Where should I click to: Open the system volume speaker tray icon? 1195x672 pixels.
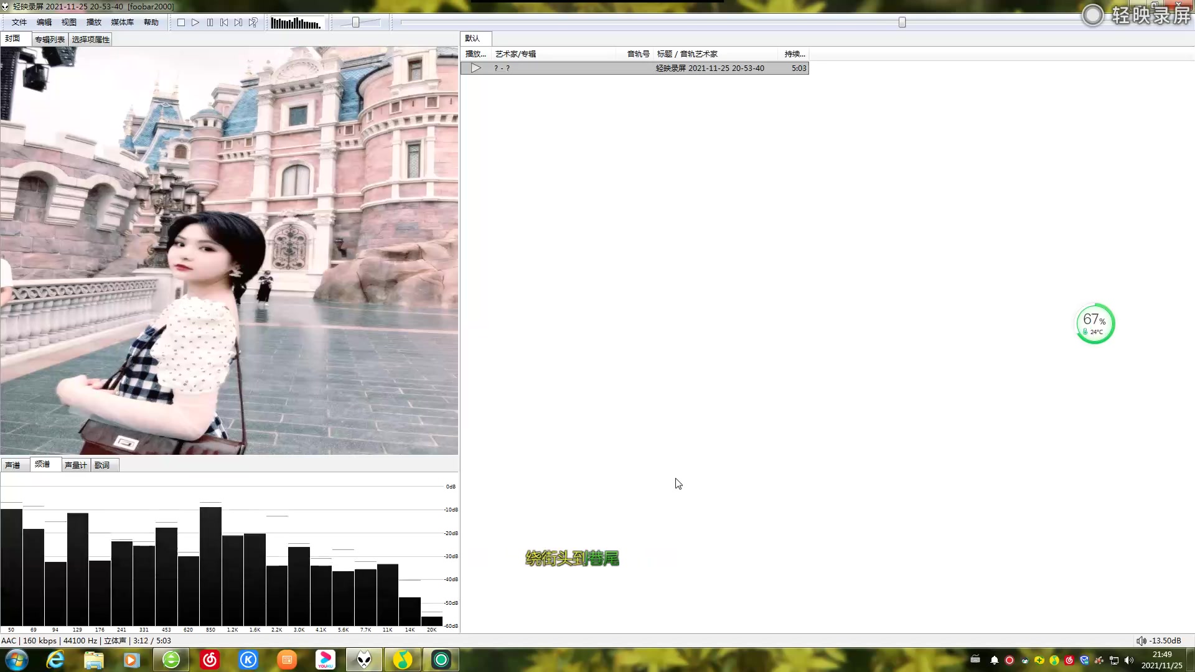[1129, 660]
